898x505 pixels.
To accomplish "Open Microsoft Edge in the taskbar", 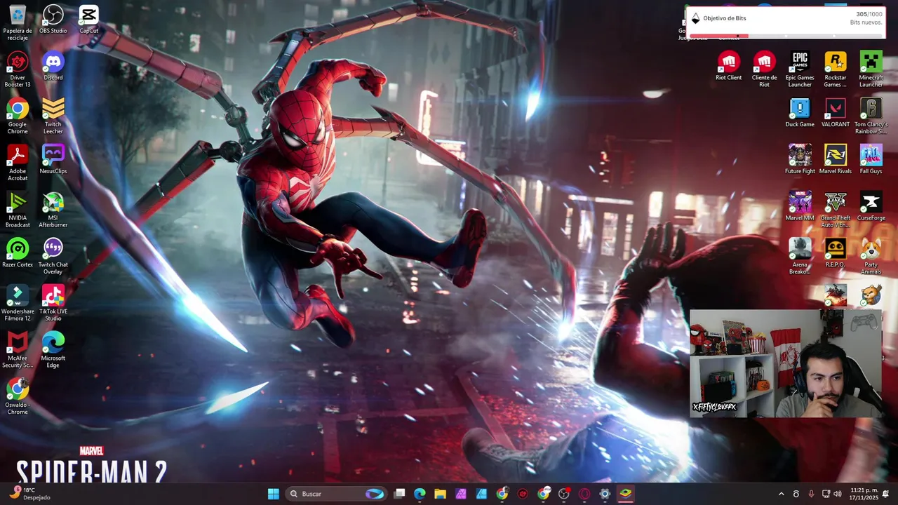I will pos(420,494).
